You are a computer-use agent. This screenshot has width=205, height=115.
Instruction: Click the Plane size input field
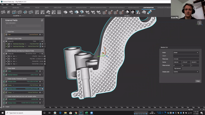point(186,59)
